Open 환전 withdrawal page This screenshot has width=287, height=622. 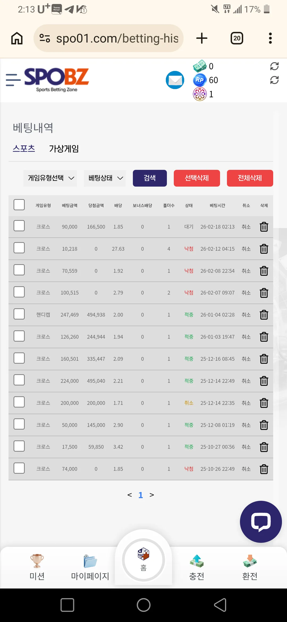(250, 567)
